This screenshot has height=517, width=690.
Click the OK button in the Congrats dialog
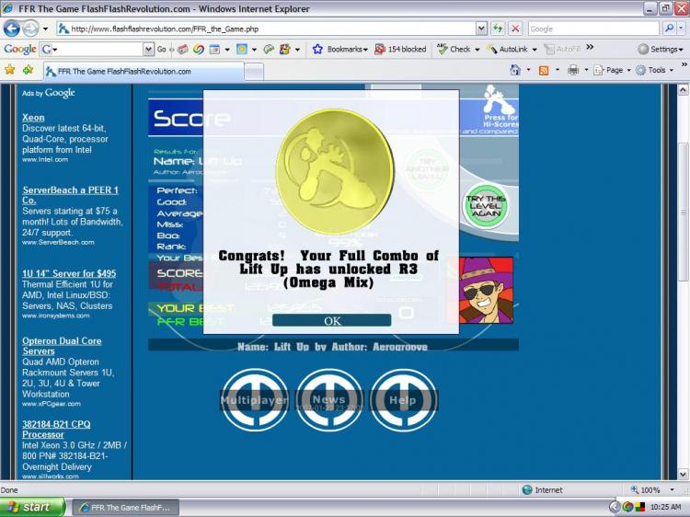pos(332,320)
